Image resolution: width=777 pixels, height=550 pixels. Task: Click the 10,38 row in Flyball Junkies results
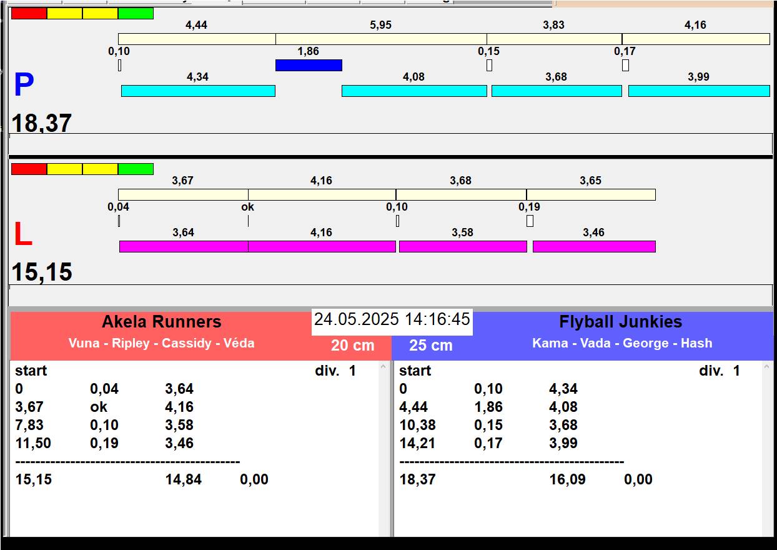click(489, 425)
